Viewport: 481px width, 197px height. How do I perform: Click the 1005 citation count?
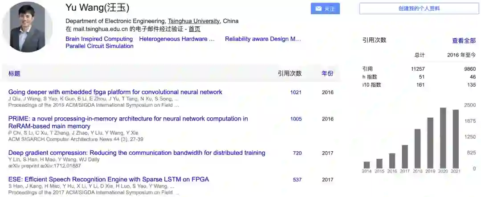point(296,119)
